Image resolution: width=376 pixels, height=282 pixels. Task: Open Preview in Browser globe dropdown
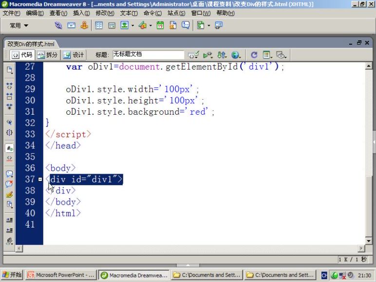[236, 55]
